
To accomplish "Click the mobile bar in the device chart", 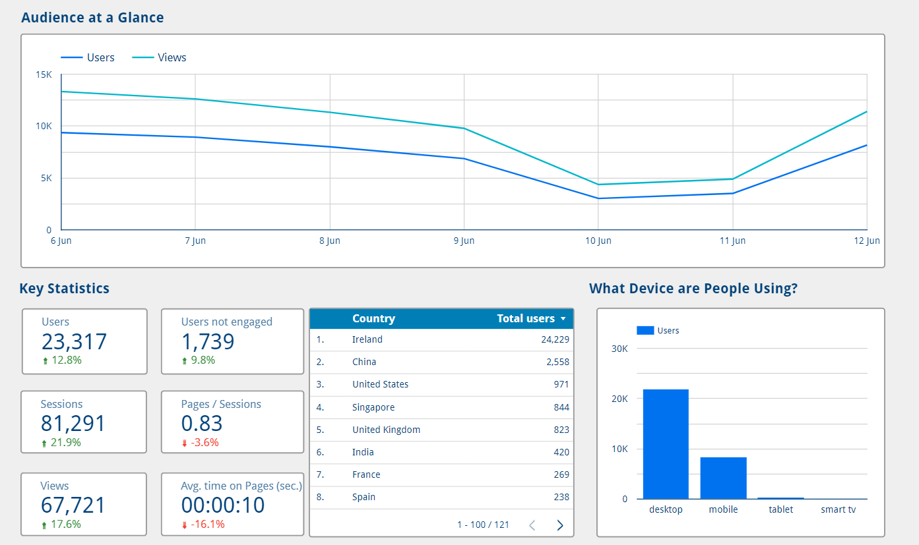I will pos(724,478).
